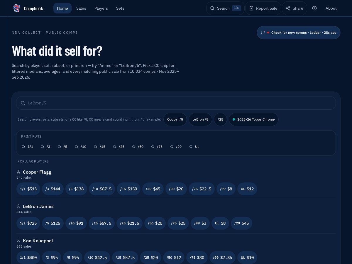Click LeBron James UL $8 chip
The width and height of the screenshot is (352, 264).
click(x=220, y=223)
